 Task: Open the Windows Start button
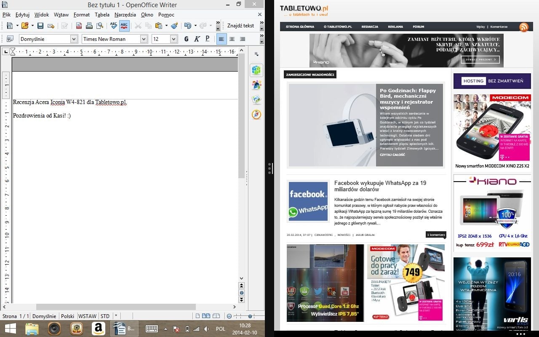[x=11, y=329]
